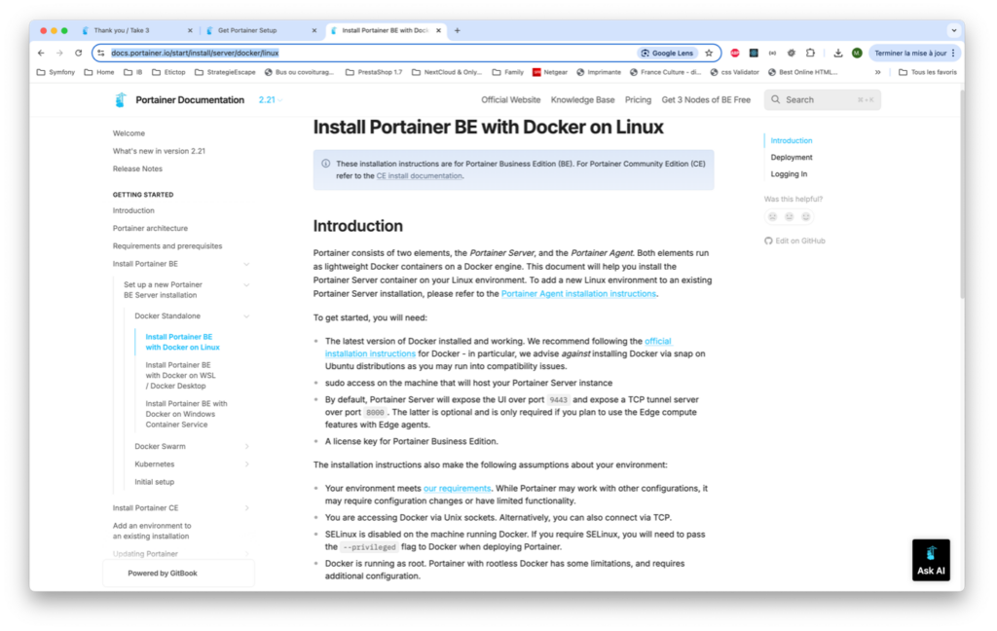This screenshot has height=631, width=997.
Task: Open the Netgear bookmark
Action: [550, 72]
